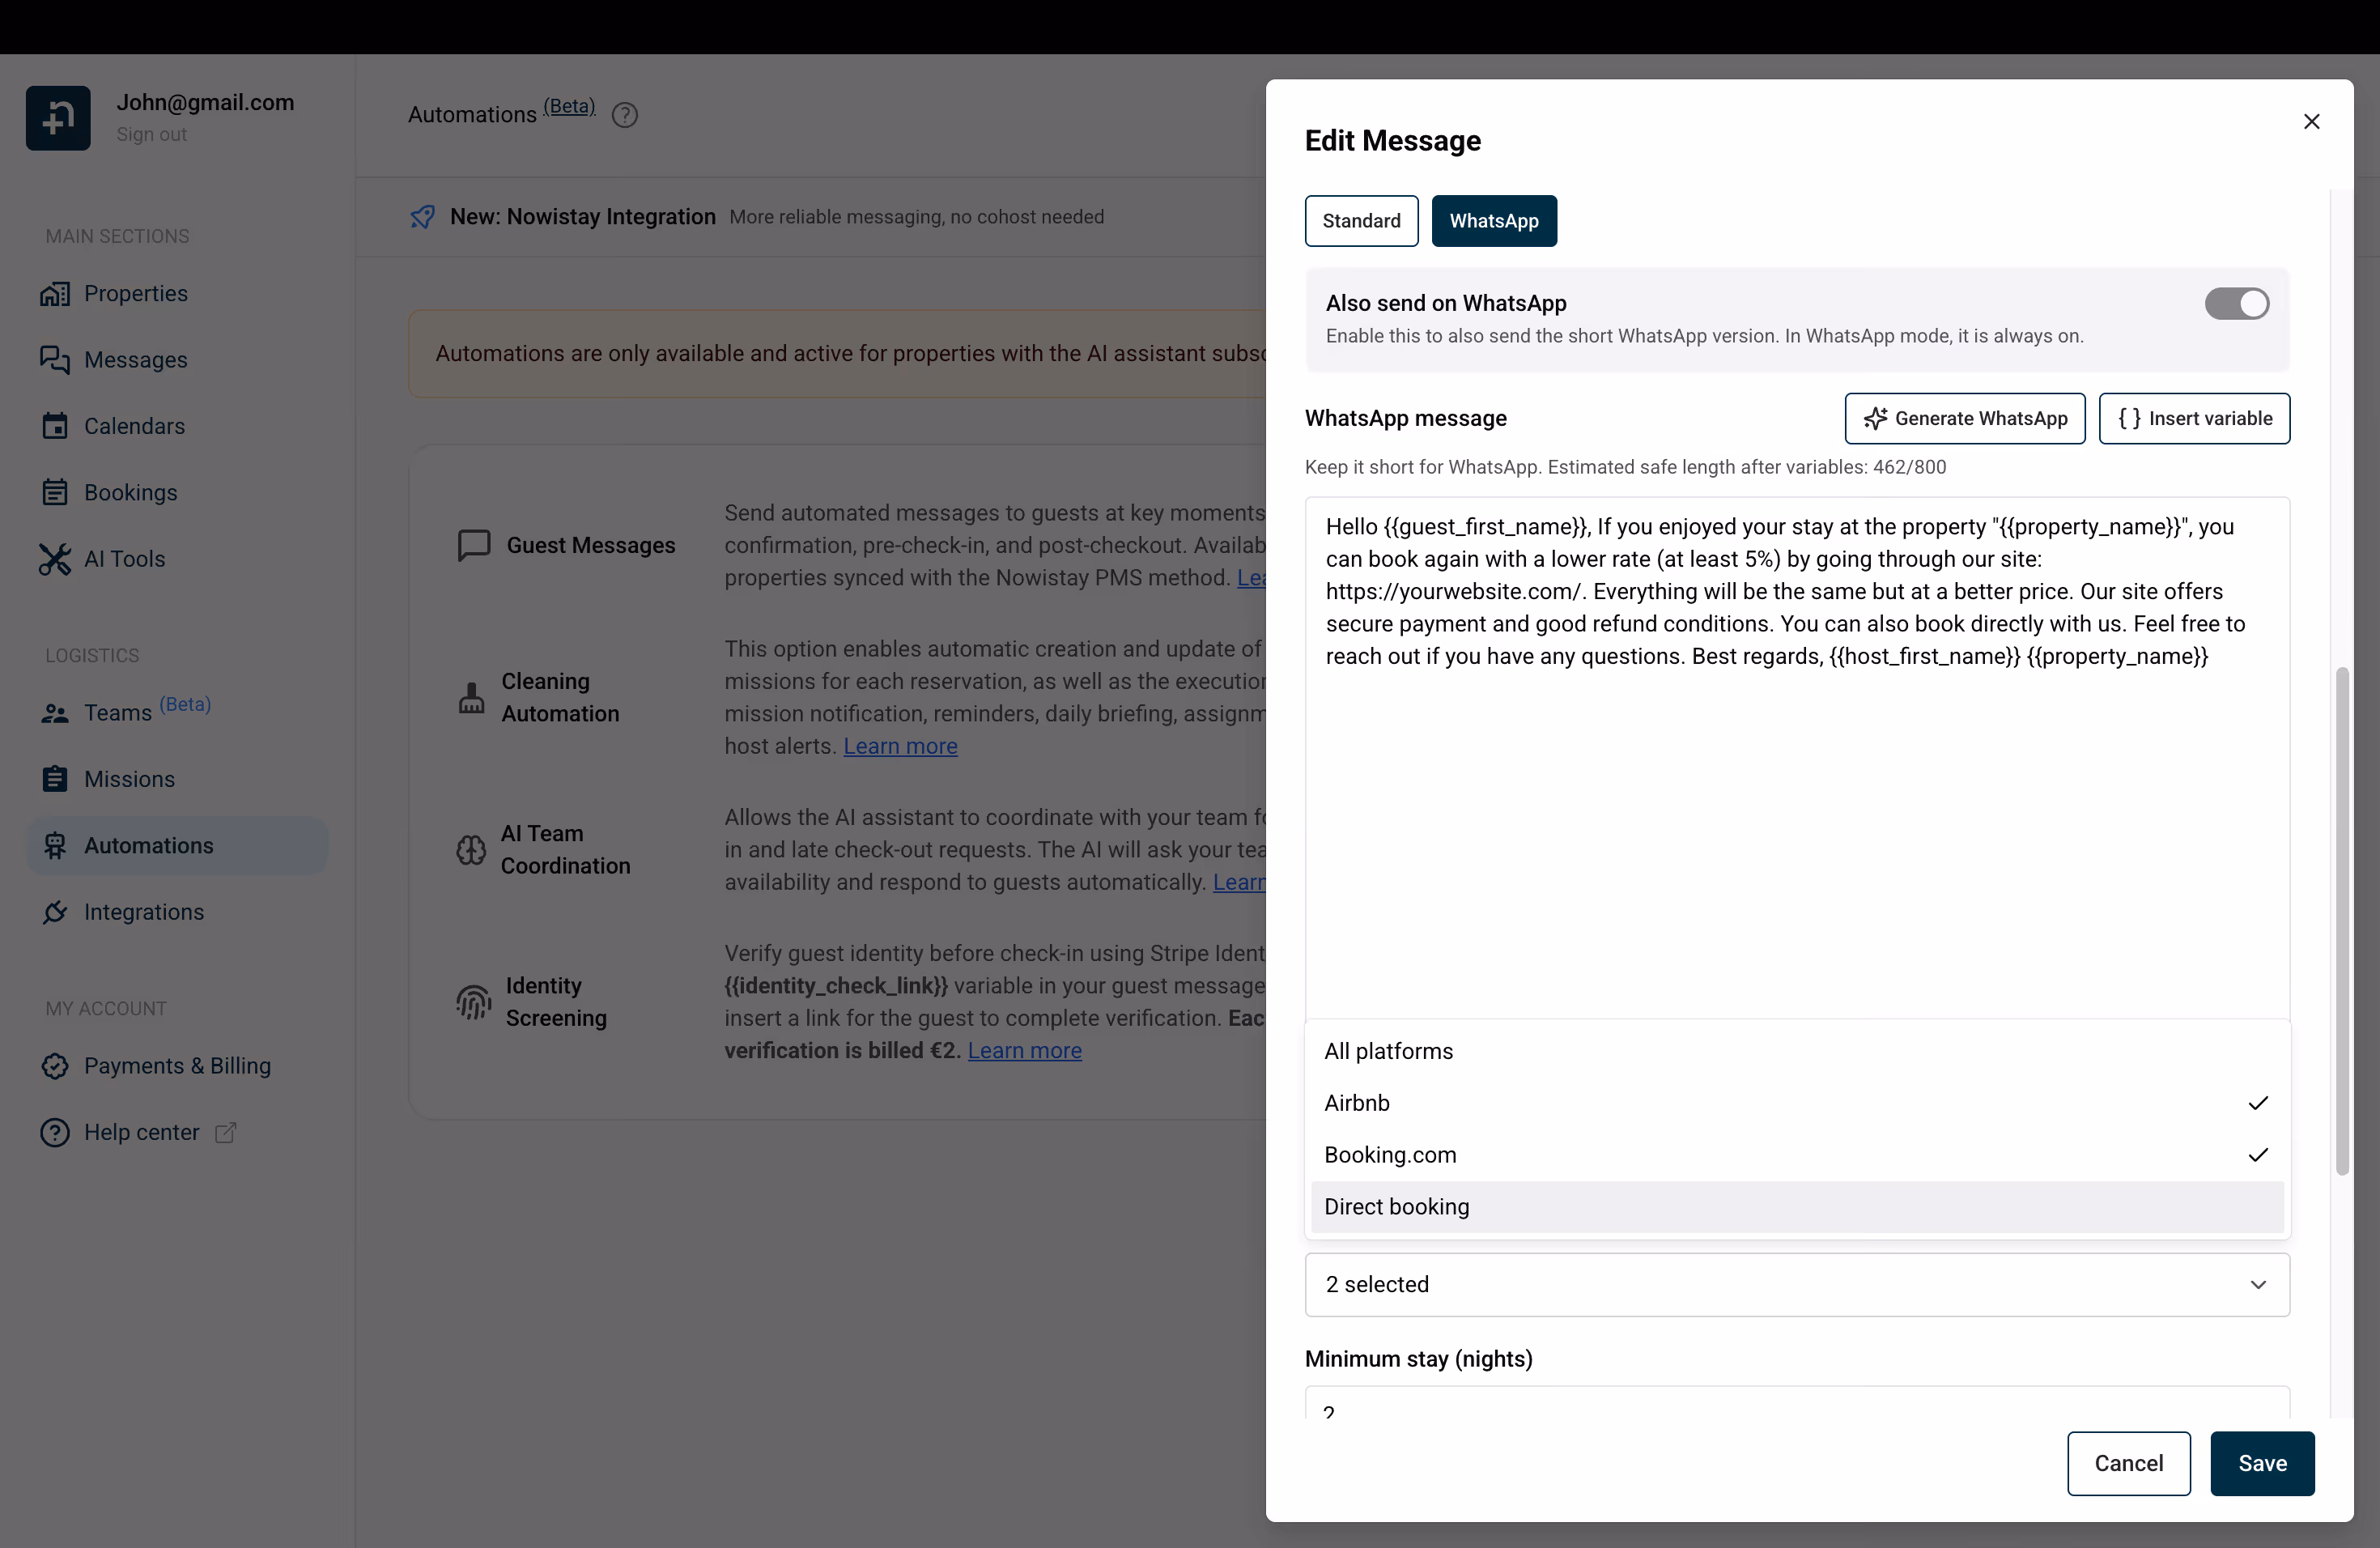Screen dimensions: 2380x1548
Task: Open the Messages section
Action: [x=136, y=360]
